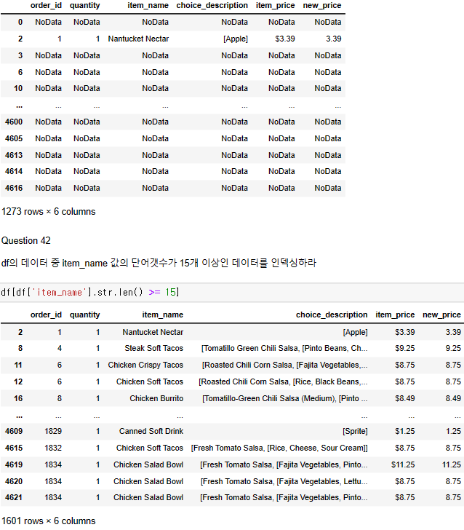Click '[Roasted Chili Corn Salsa, [Fajita Vegetables' cell
Image resolution: width=464 pixels, height=530 pixels.
pos(284,365)
